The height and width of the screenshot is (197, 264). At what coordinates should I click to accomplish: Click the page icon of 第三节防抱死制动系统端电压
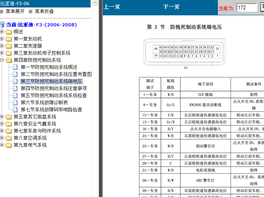tap(15, 81)
